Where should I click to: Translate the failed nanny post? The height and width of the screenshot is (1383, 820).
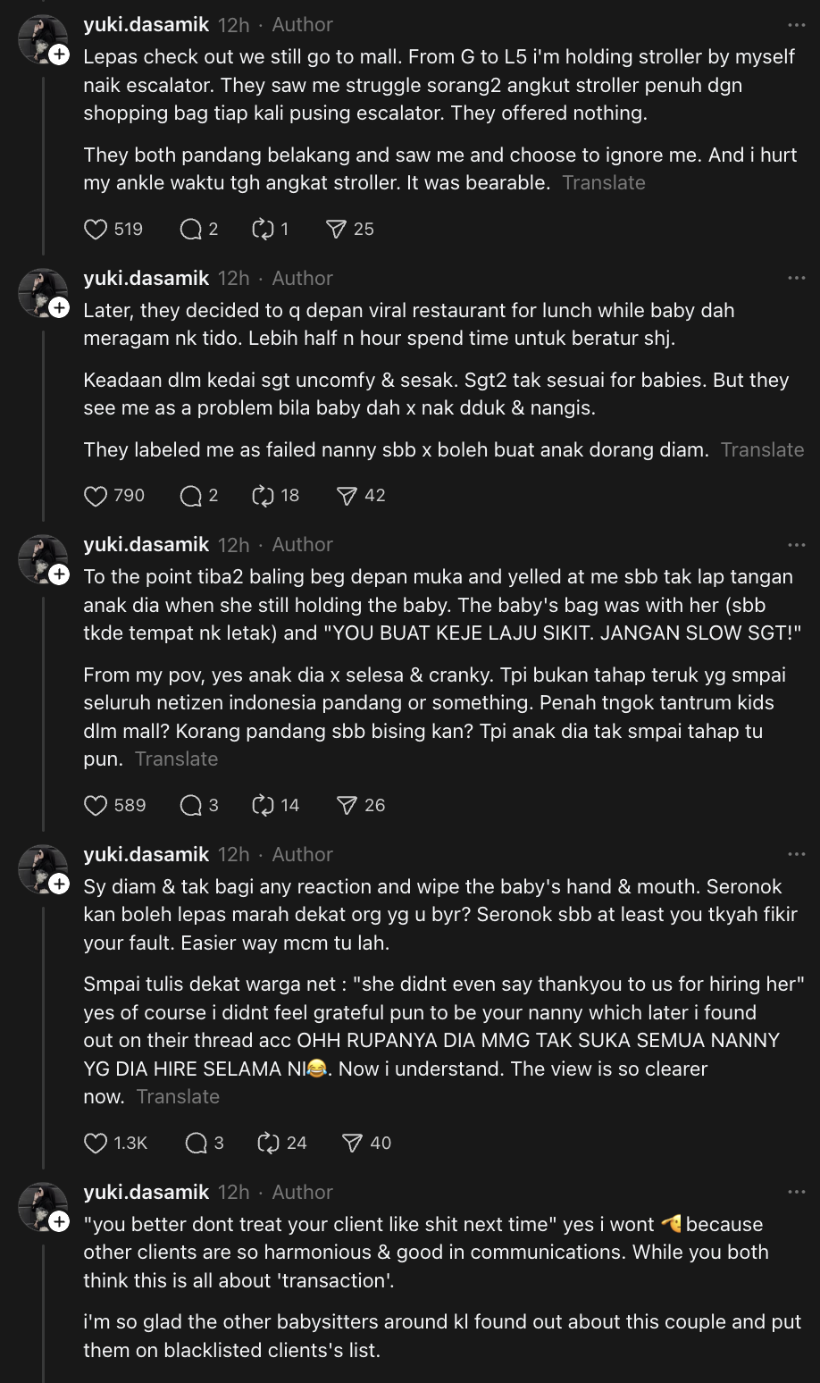coord(762,450)
